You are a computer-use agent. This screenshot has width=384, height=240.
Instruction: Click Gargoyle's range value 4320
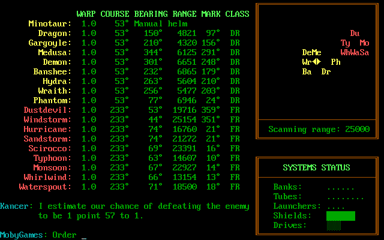(187, 43)
